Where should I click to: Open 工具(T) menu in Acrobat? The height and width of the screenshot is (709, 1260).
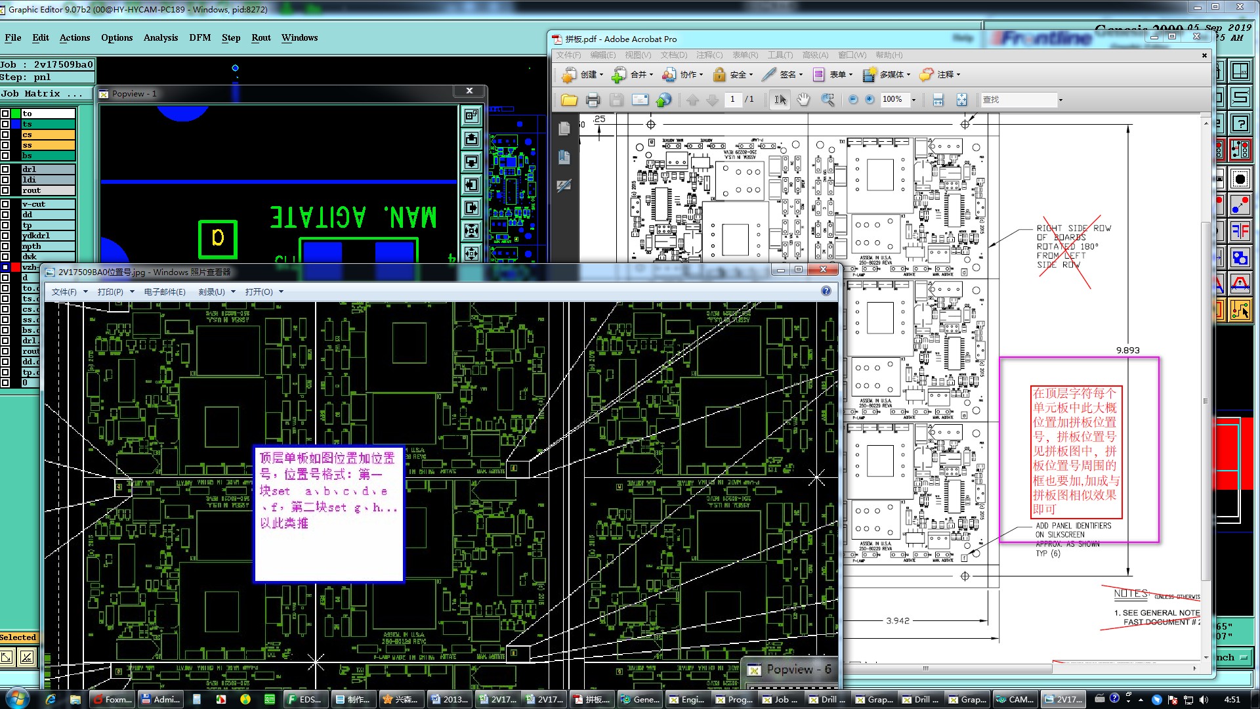780,55
